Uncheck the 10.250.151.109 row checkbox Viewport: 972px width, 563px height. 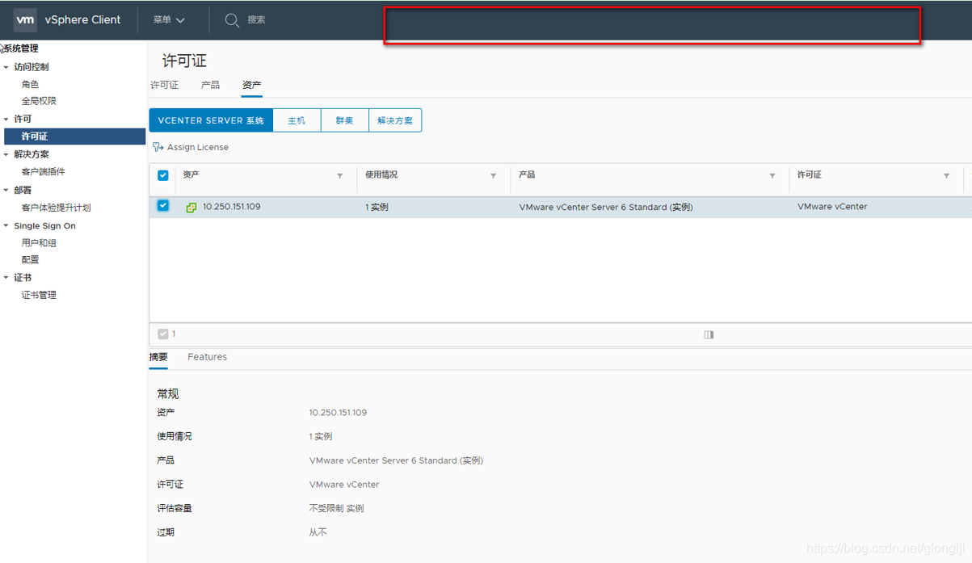coord(163,206)
